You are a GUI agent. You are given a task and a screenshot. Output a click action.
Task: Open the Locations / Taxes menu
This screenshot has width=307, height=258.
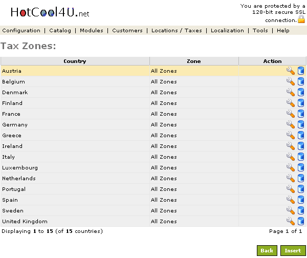[x=177, y=31]
